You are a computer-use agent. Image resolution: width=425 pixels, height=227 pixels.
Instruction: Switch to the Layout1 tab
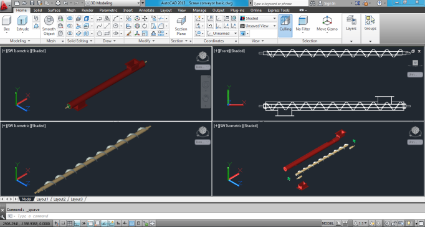pos(42,199)
